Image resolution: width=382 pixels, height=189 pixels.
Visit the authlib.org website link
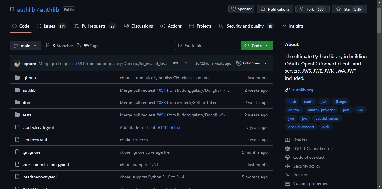303,90
